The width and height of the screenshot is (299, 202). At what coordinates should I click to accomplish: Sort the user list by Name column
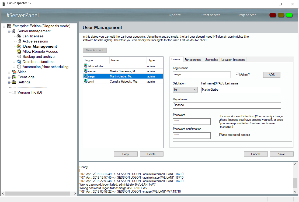click(x=128, y=60)
